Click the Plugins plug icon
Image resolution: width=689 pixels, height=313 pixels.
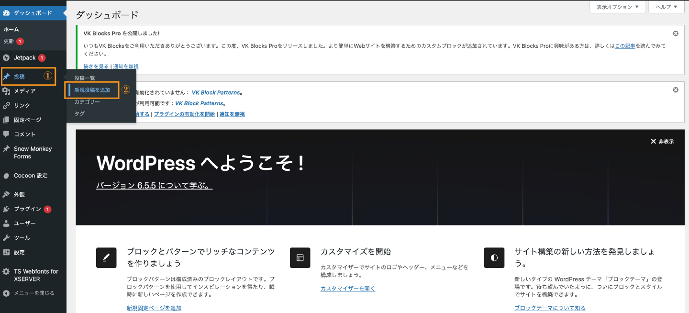click(6, 209)
